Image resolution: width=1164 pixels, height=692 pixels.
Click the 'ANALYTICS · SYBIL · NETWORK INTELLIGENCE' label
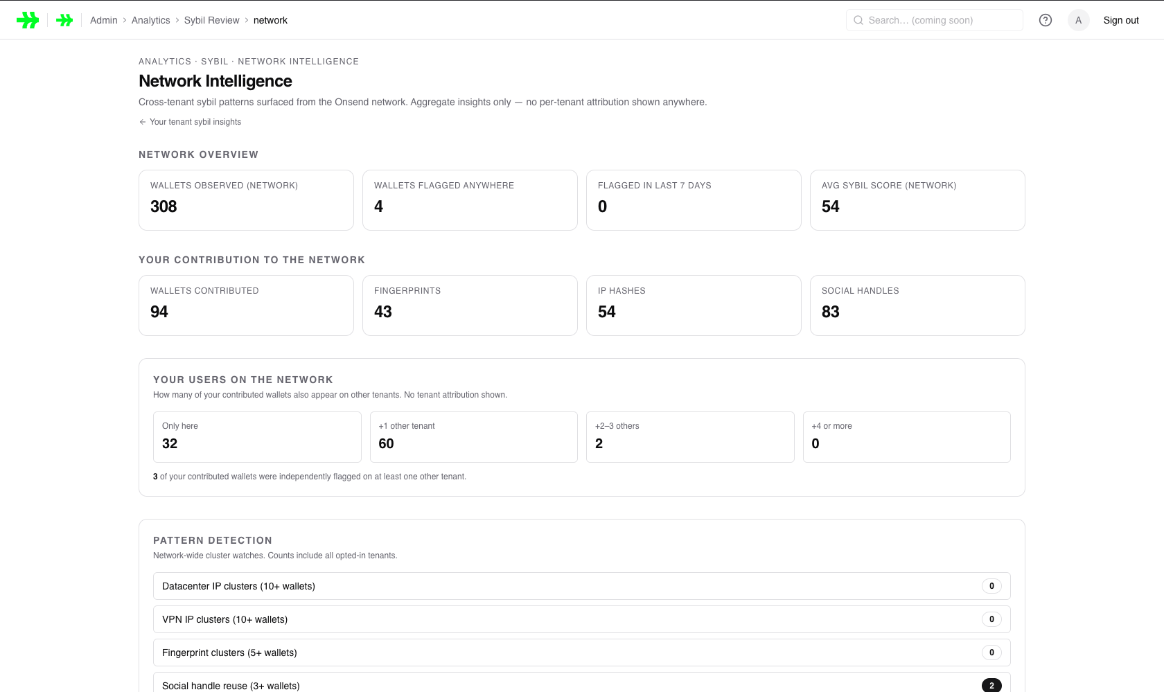[249, 62]
